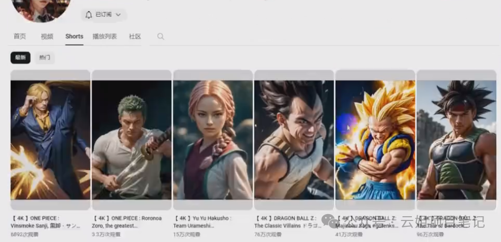This screenshot has height=242, width=501.
Task: Open the 播放列表 tab
Action: 105,36
